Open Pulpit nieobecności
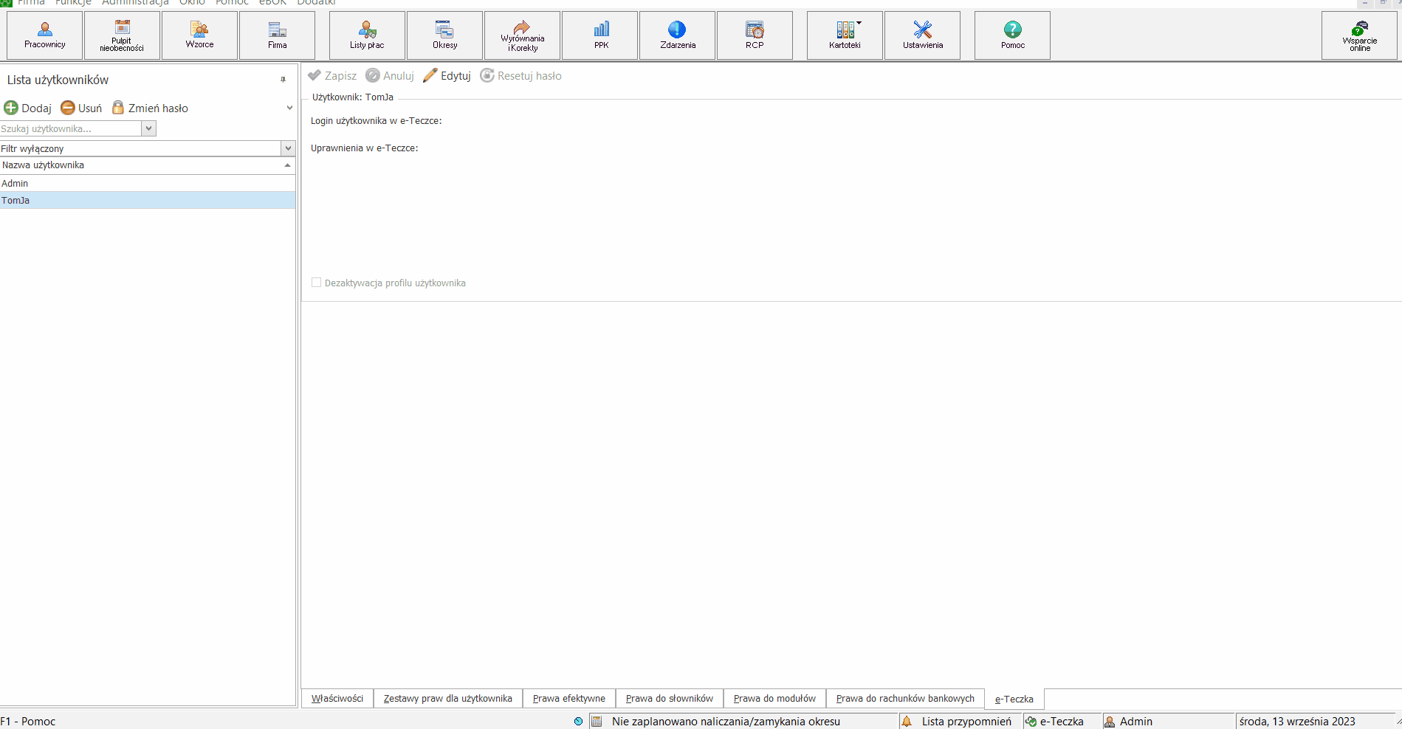This screenshot has width=1402, height=729. pyautogui.click(x=122, y=35)
